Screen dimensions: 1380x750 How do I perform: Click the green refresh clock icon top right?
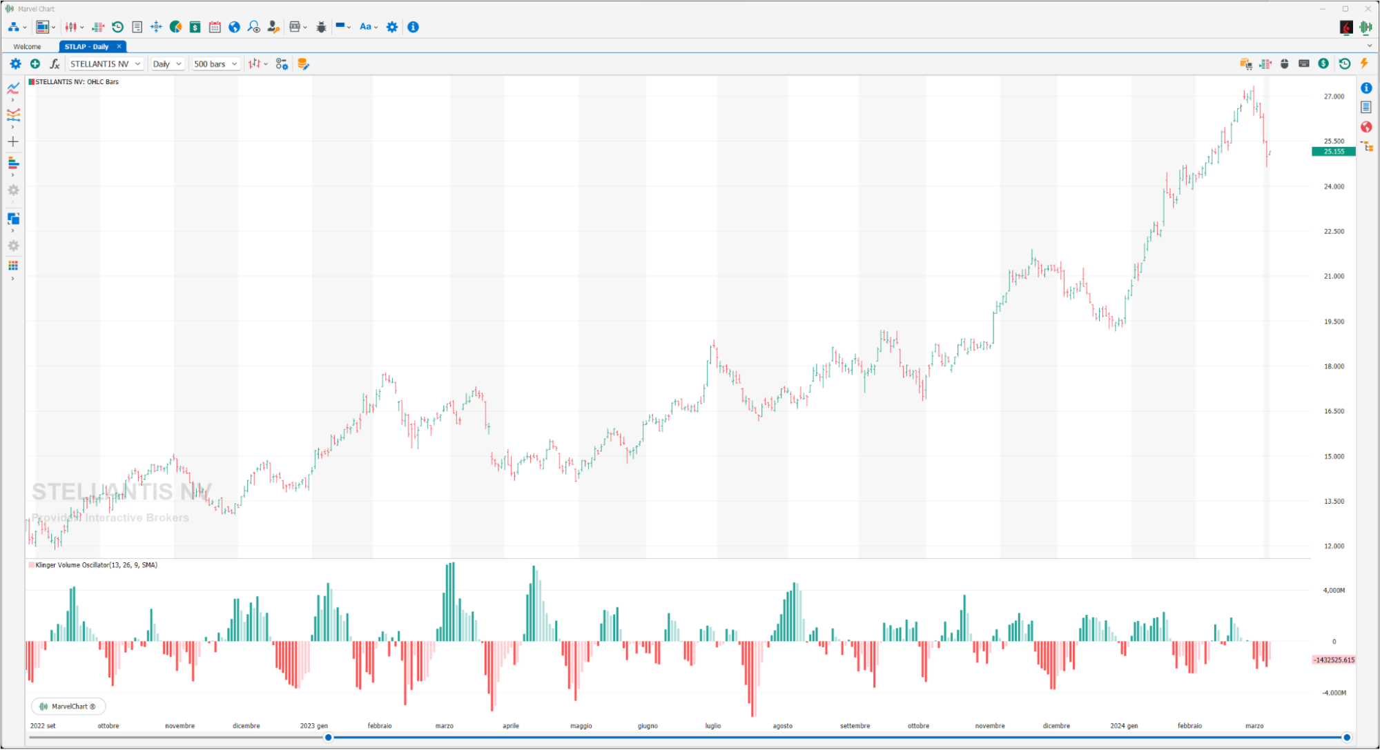[x=1345, y=63]
